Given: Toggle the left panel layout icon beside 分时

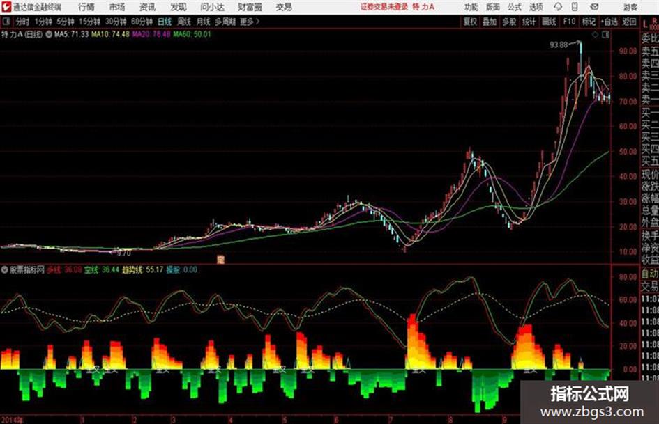Looking at the screenshot, I should (x=6, y=22).
